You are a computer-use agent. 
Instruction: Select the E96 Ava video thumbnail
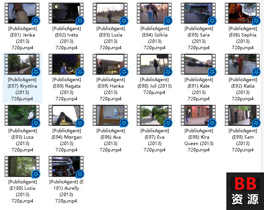[x=110, y=115]
